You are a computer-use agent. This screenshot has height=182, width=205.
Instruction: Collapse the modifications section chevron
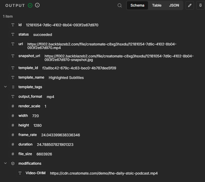pos(5,163)
